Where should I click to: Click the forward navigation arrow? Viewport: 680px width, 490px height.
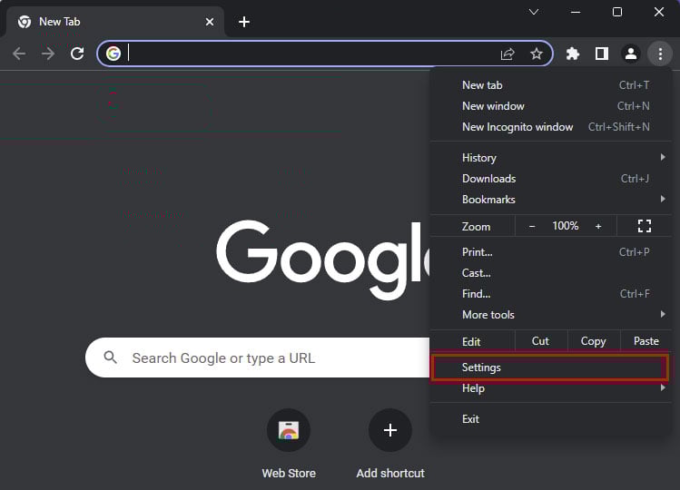tap(48, 54)
